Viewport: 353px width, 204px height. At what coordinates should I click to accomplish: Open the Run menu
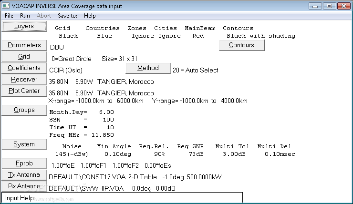[x=25, y=16]
